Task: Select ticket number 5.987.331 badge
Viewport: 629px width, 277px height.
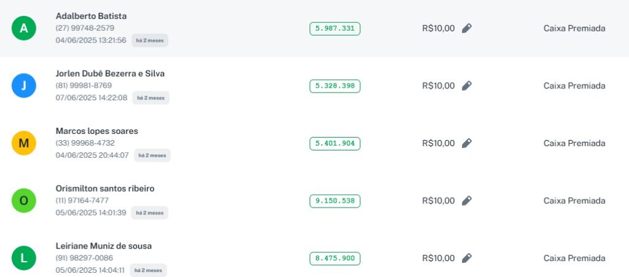Action: coord(335,28)
